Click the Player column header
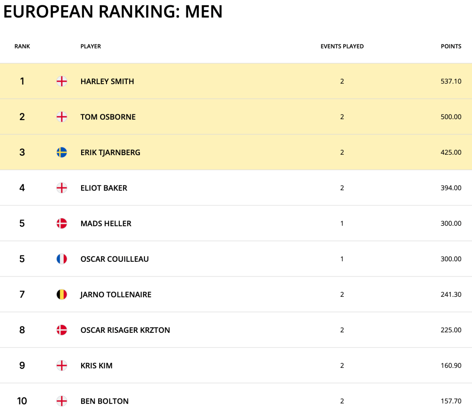472x415 pixels. 90,47
